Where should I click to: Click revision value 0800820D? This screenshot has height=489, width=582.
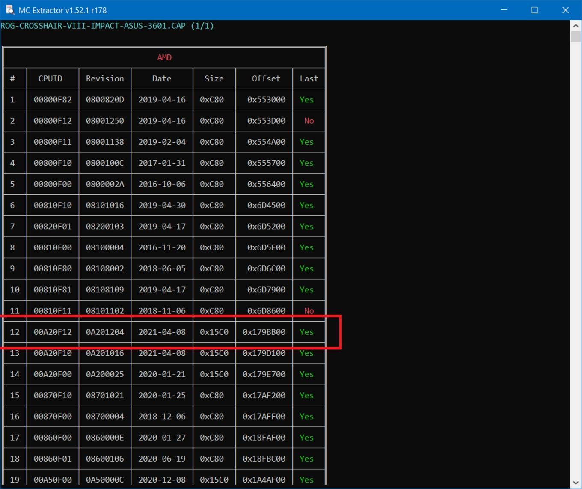coord(105,100)
